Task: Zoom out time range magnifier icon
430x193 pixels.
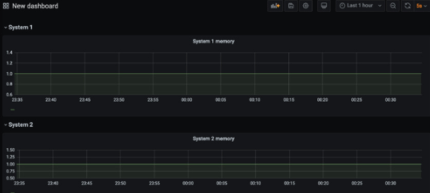Action: click(393, 6)
